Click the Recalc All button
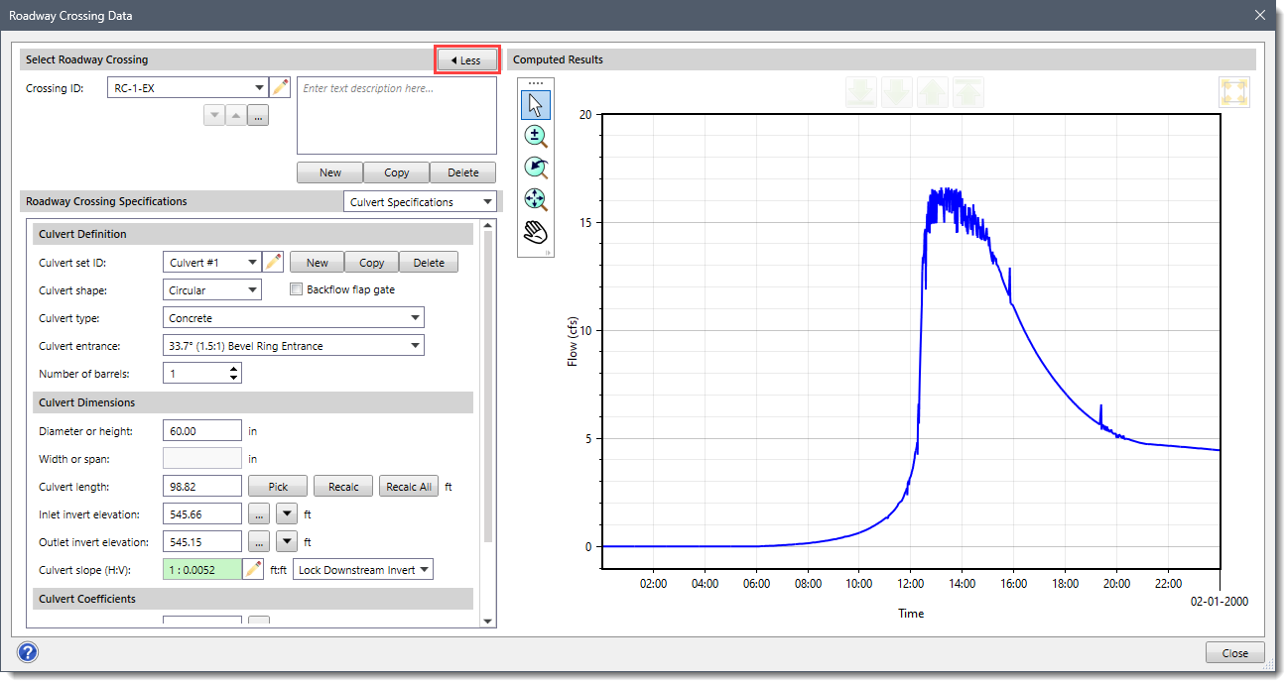 tap(409, 487)
